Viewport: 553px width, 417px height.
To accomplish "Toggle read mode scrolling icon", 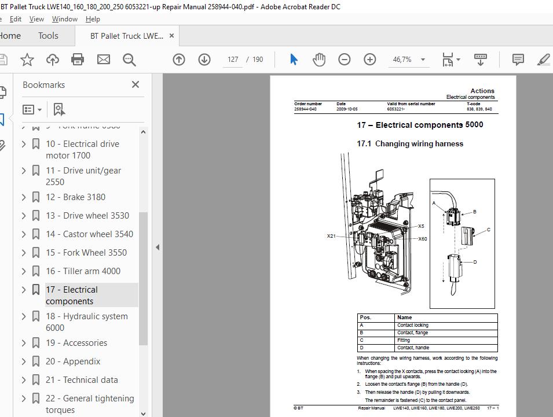I will tap(481, 60).
